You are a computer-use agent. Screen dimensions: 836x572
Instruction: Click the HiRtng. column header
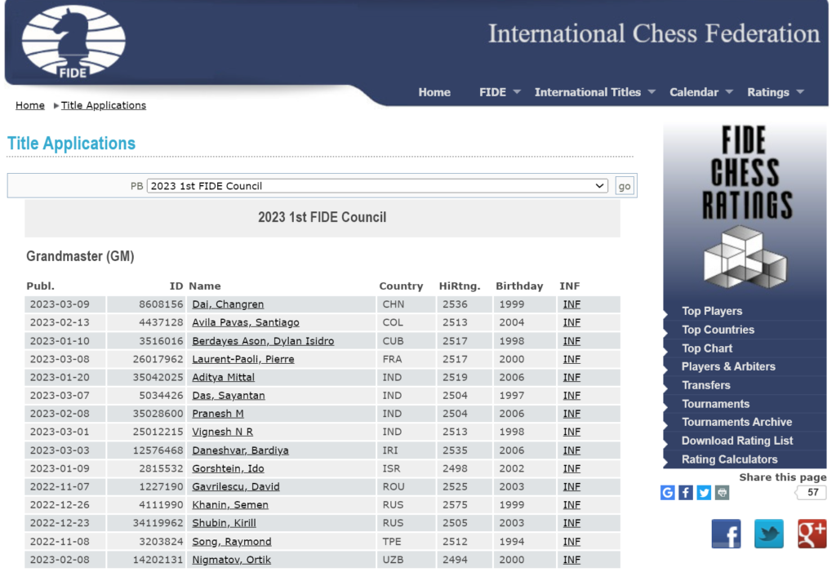pyautogui.click(x=460, y=286)
